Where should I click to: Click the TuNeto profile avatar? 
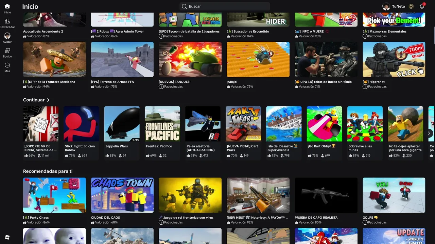click(386, 6)
